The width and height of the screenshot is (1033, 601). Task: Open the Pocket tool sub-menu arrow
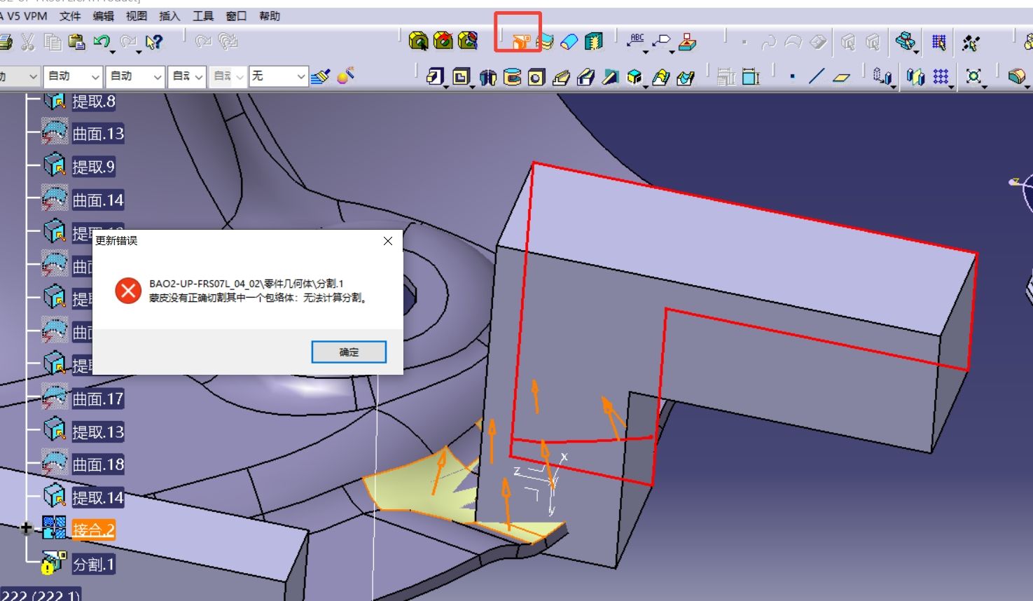click(x=472, y=86)
